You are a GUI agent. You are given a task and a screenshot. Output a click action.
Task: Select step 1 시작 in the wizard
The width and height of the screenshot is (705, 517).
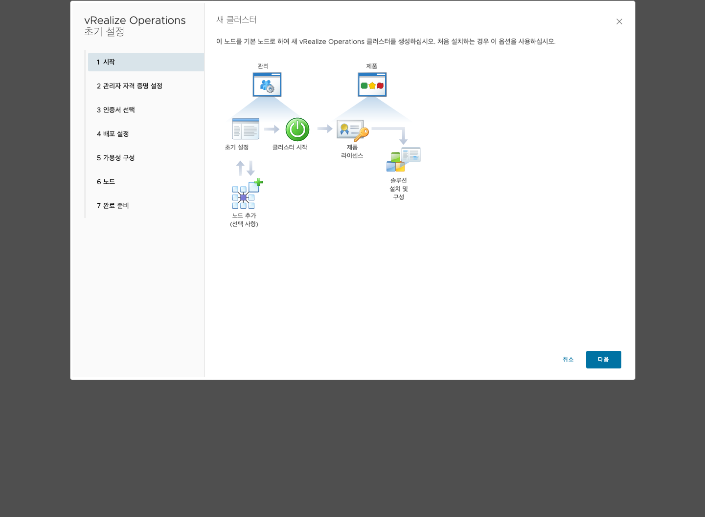pos(146,62)
